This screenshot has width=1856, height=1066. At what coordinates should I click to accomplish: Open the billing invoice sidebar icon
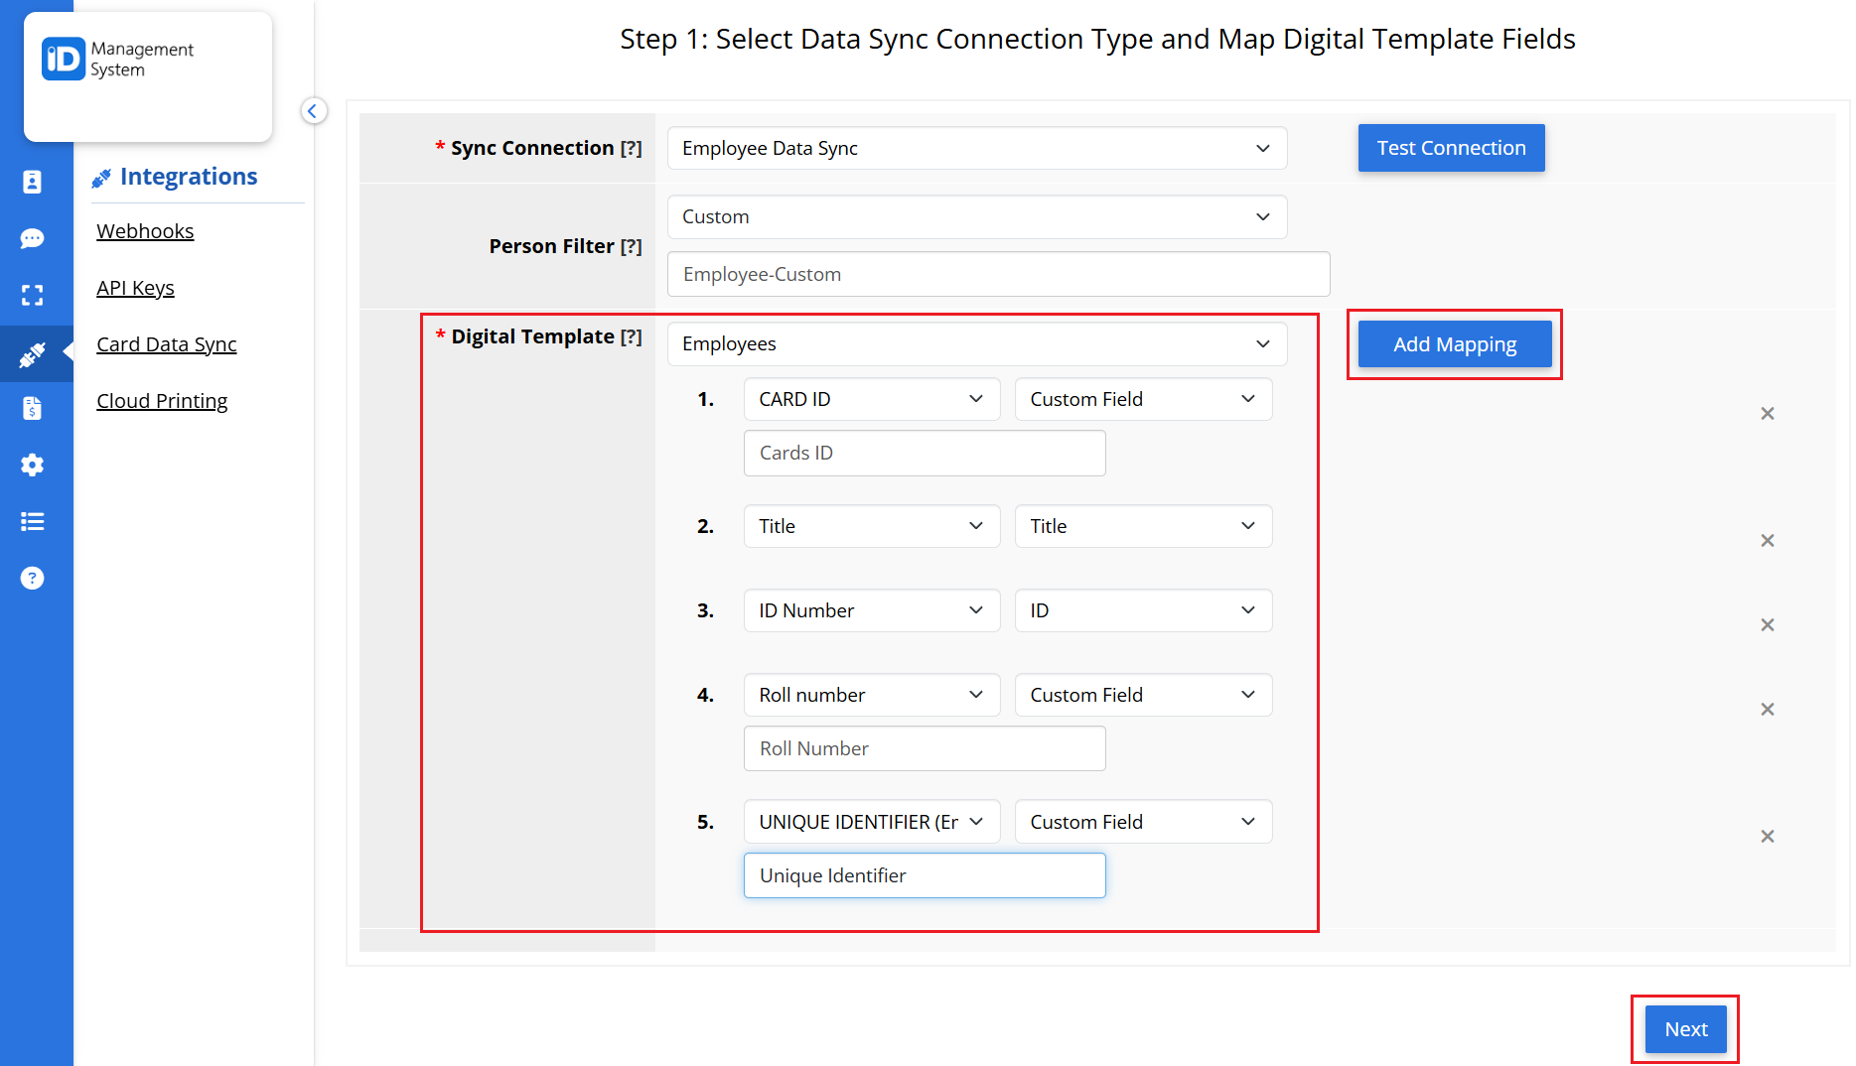pyautogui.click(x=32, y=408)
